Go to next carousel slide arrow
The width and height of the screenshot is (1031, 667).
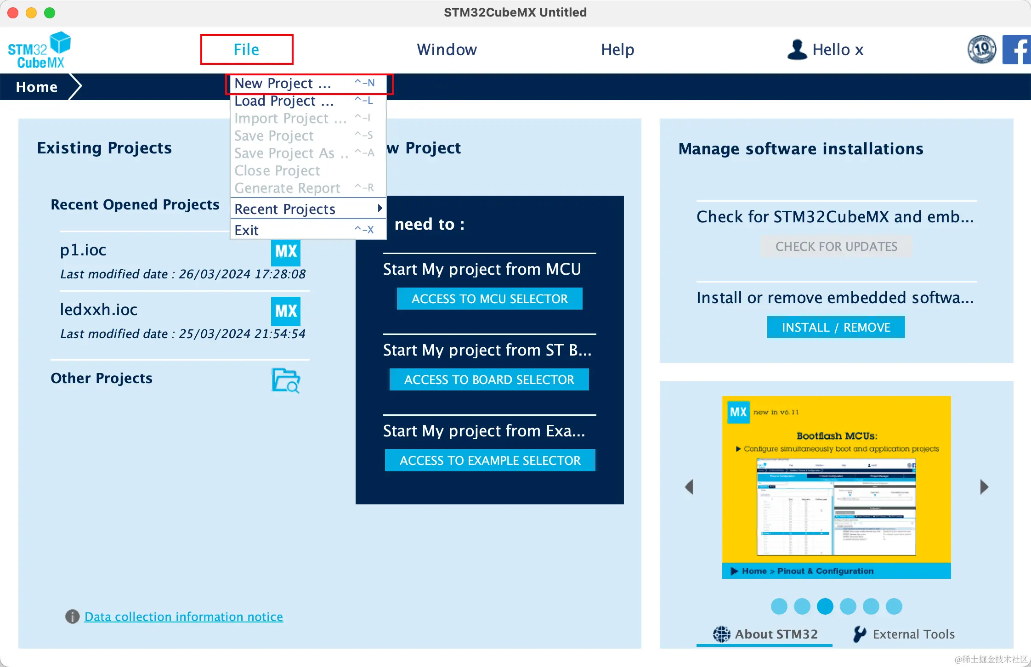pos(984,487)
